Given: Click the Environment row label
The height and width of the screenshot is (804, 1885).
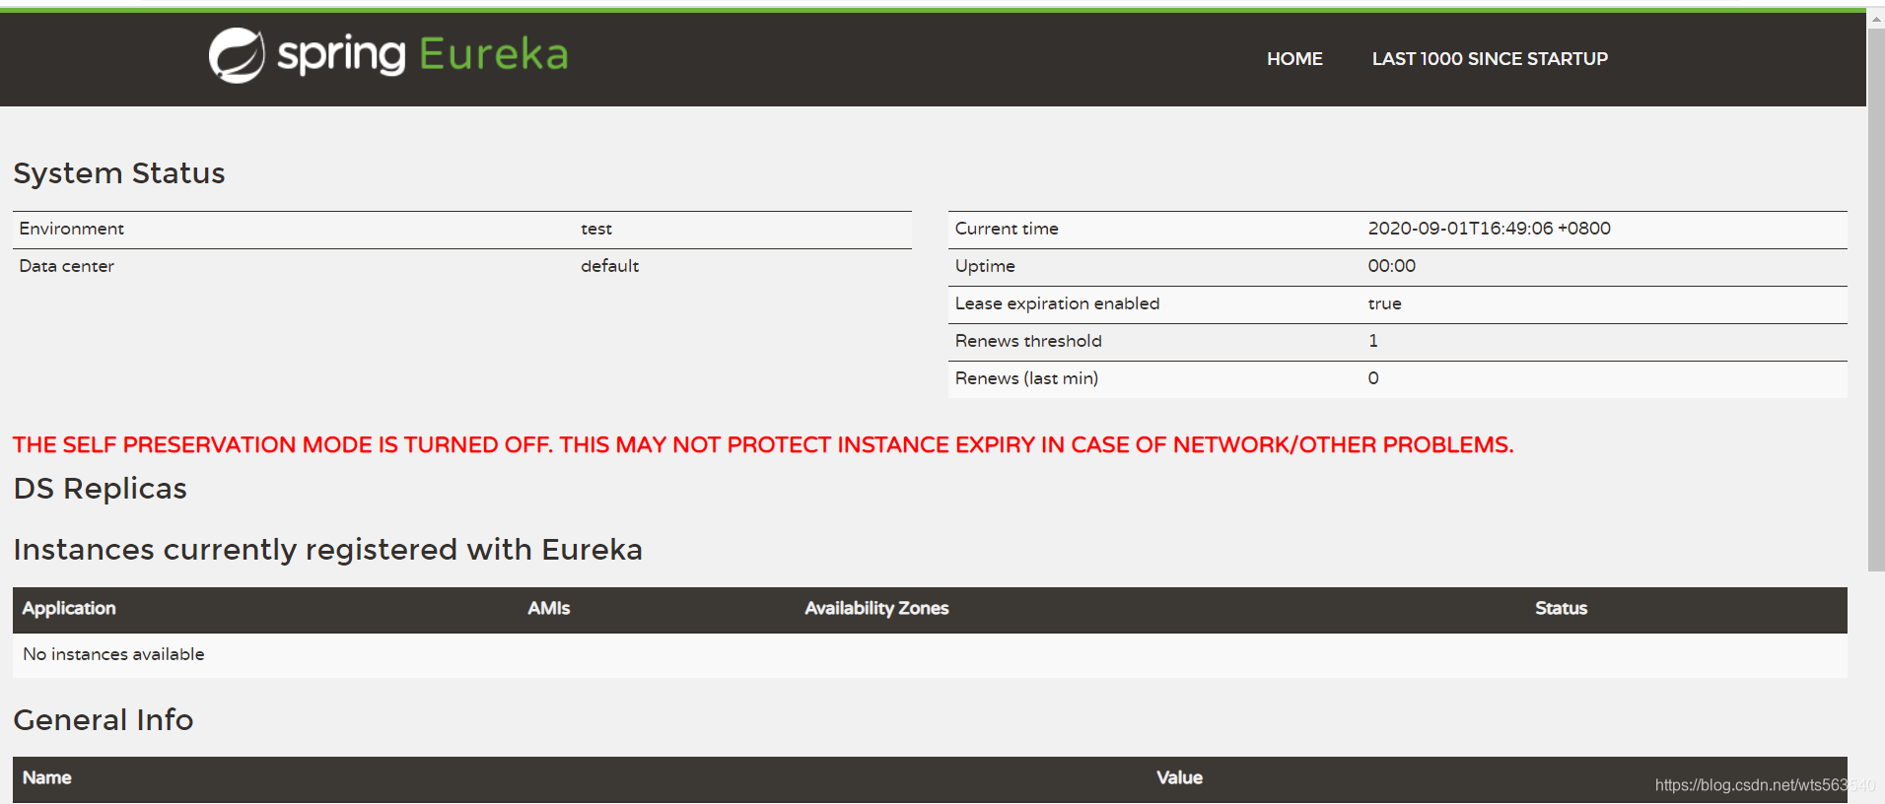Looking at the screenshot, I should point(72,229).
